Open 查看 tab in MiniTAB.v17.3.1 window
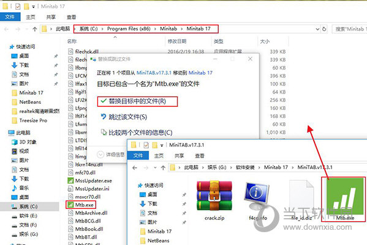Image resolution: width=367 pixels, height=245 pixels. (199, 156)
